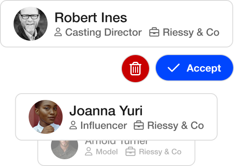Click person icon beside Model

pos(89,152)
